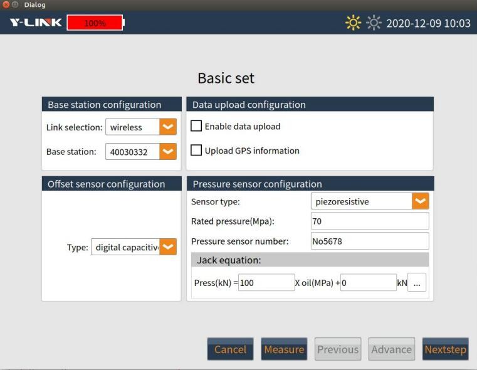Start measuring with the Measure button
Image resolution: width=477 pixels, height=370 pixels.
tap(284, 349)
